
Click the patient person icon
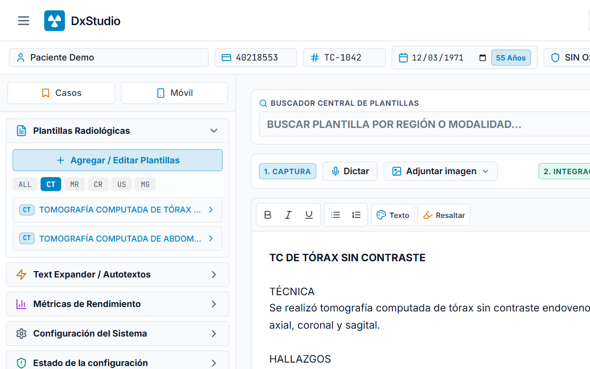(x=21, y=58)
